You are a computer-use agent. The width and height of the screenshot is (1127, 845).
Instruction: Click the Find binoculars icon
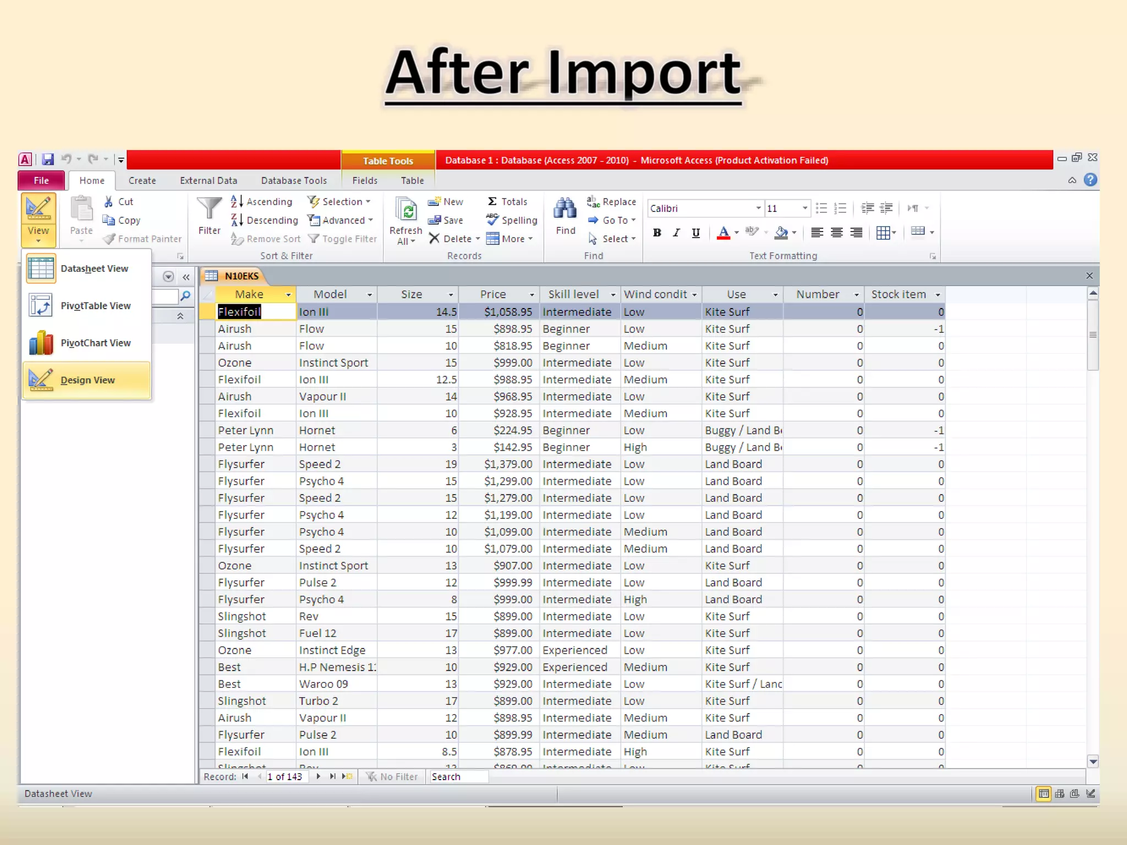point(565,209)
